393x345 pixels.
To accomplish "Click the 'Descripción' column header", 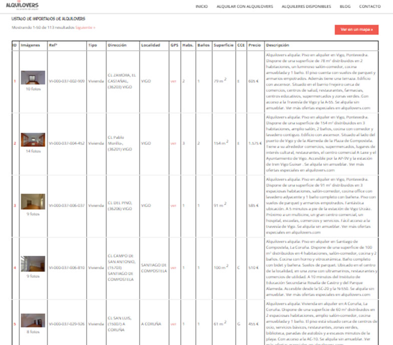I will pos(277,45).
